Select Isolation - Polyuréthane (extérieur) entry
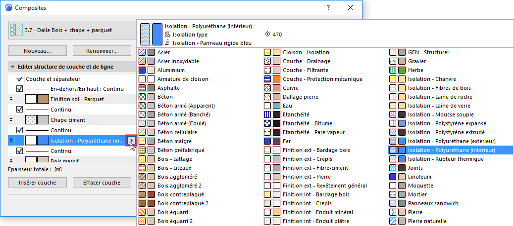The width and height of the screenshot is (514, 226). click(x=452, y=141)
